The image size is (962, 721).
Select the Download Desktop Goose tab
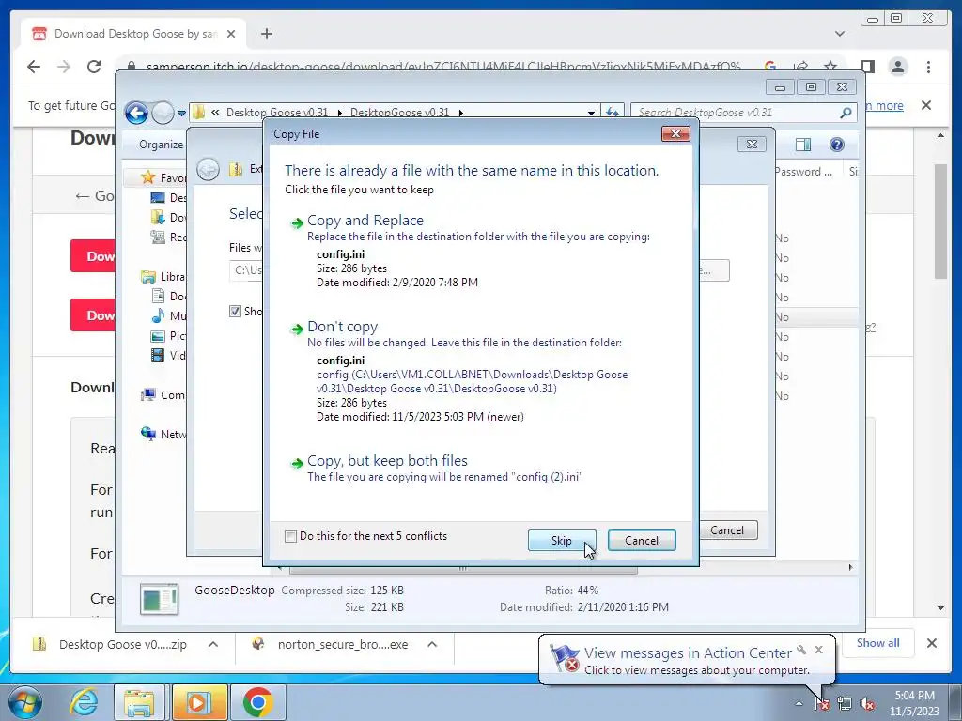pyautogui.click(x=133, y=34)
